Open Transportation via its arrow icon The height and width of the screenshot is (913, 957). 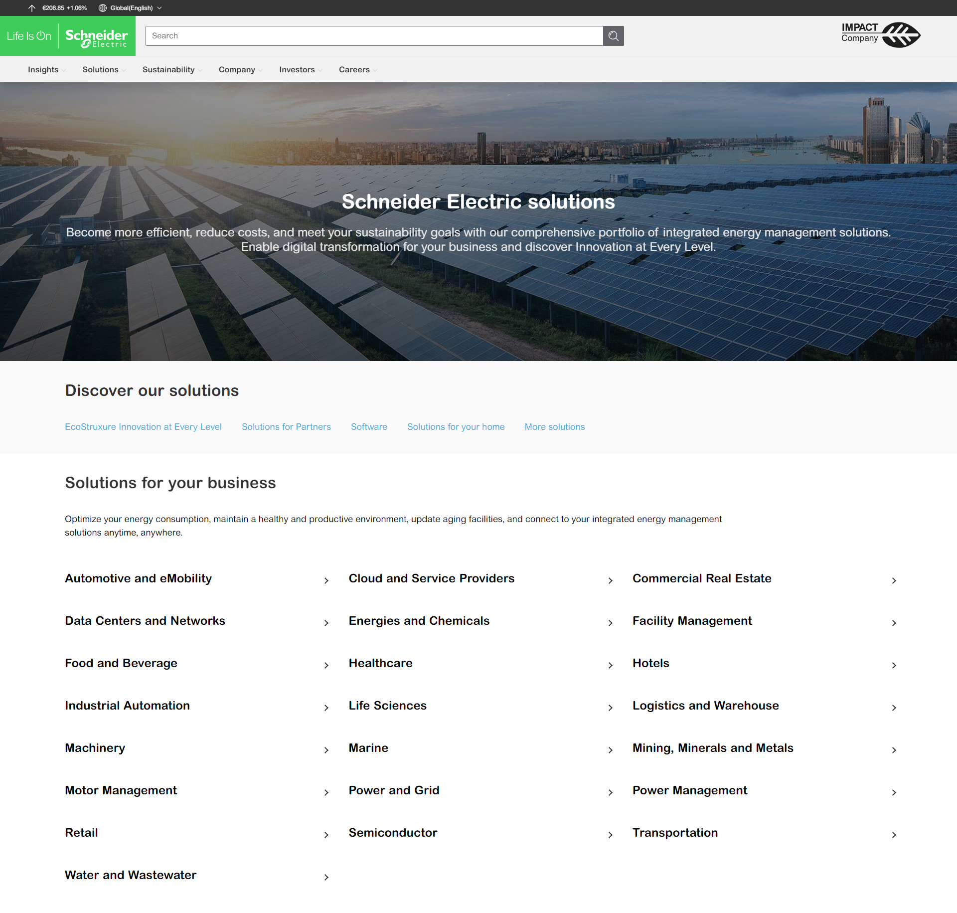894,835
